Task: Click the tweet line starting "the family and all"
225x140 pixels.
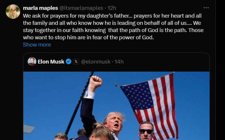Action: point(109,23)
